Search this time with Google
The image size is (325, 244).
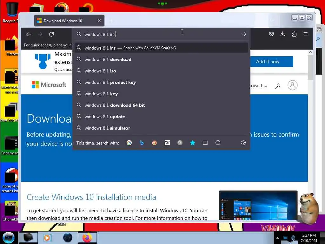pos(129,143)
